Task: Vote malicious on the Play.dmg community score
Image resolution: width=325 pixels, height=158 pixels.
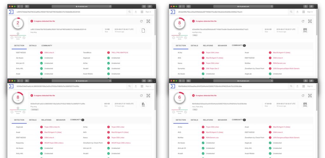Action: coord(12,112)
